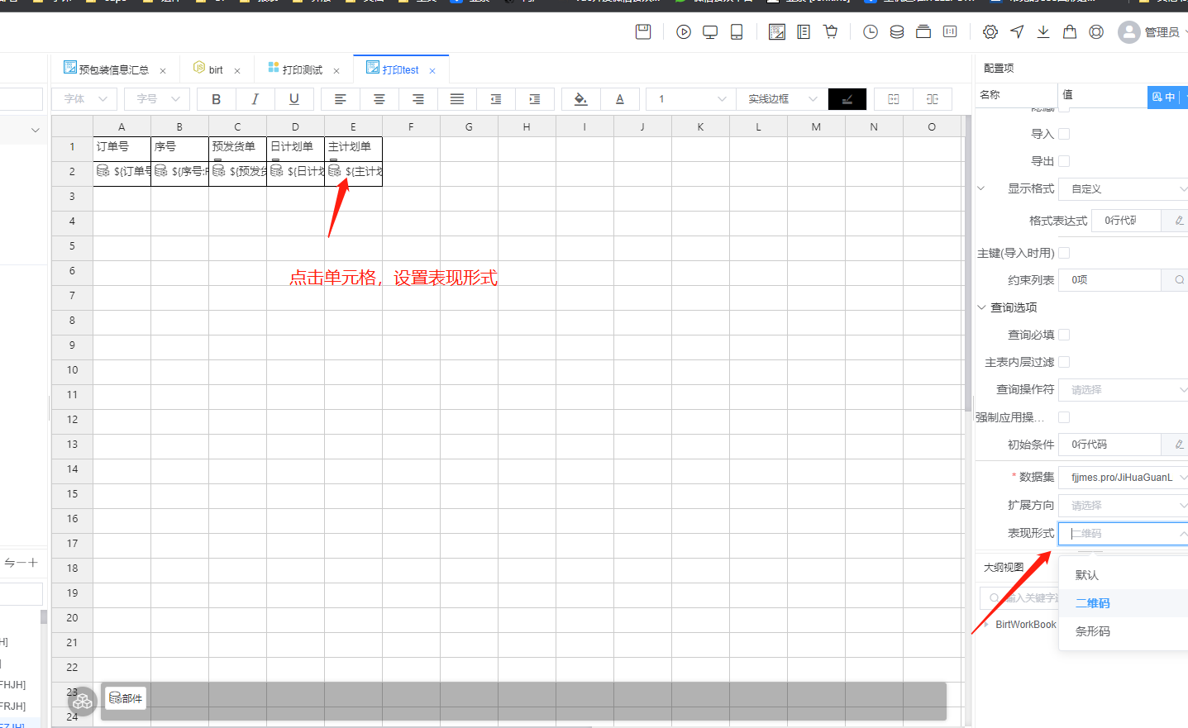Image resolution: width=1188 pixels, height=728 pixels.
Task: Open the database icon in top toolbar
Action: 897,32
